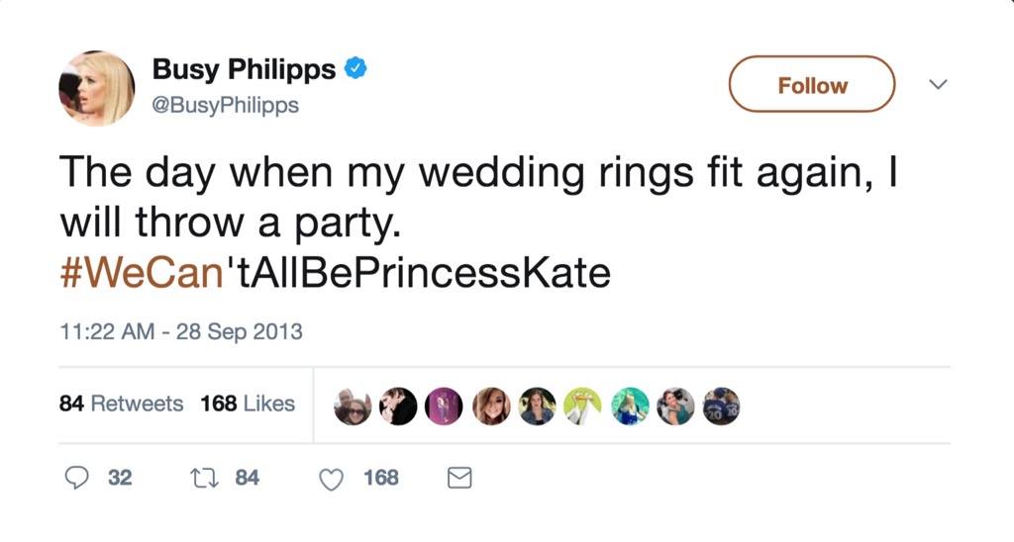
Task: View the 168 Likes list
Action: pyautogui.click(x=248, y=404)
